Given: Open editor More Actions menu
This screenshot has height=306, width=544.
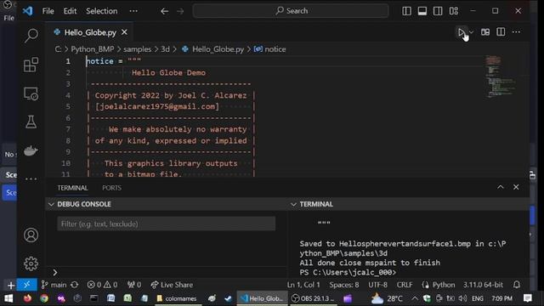Looking at the screenshot, I should click(x=516, y=32).
